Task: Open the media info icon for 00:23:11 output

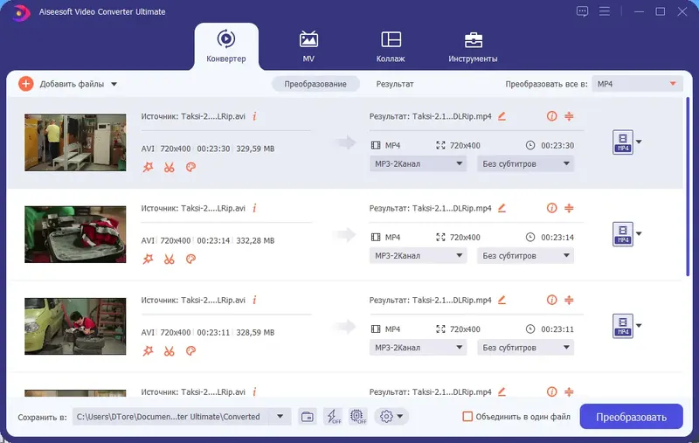Action: click(x=551, y=300)
